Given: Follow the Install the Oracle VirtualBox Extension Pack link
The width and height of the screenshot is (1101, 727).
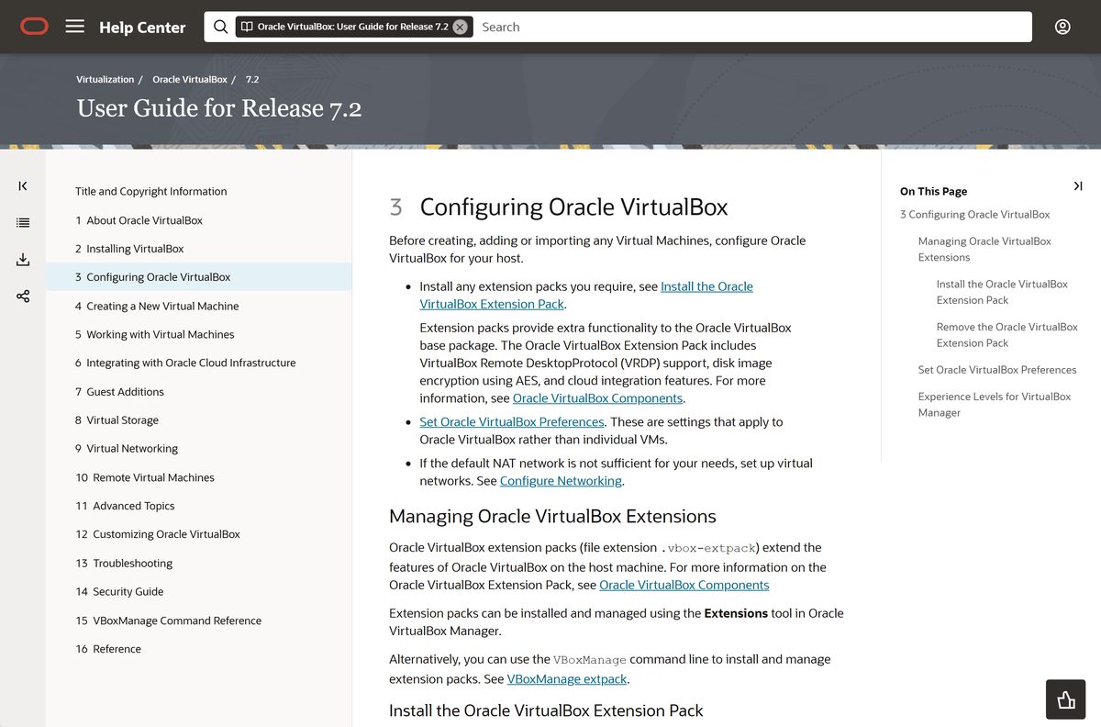Looking at the screenshot, I should [586, 295].
